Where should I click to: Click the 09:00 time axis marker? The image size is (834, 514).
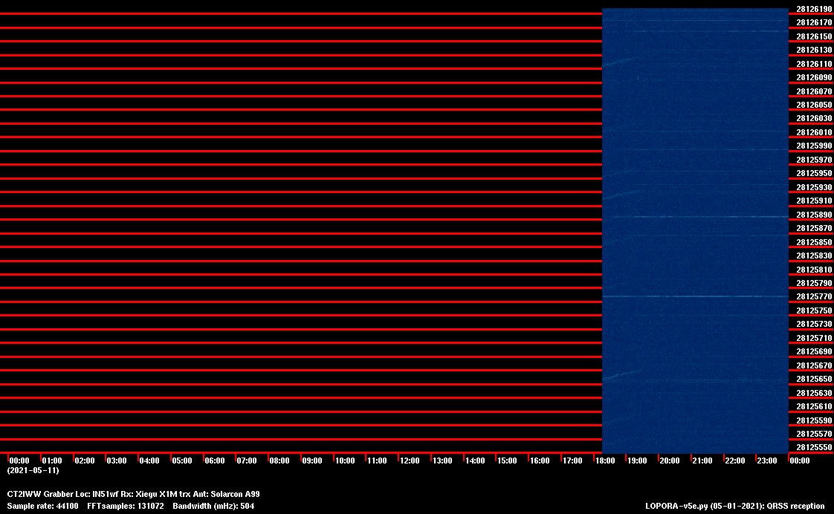(x=312, y=461)
